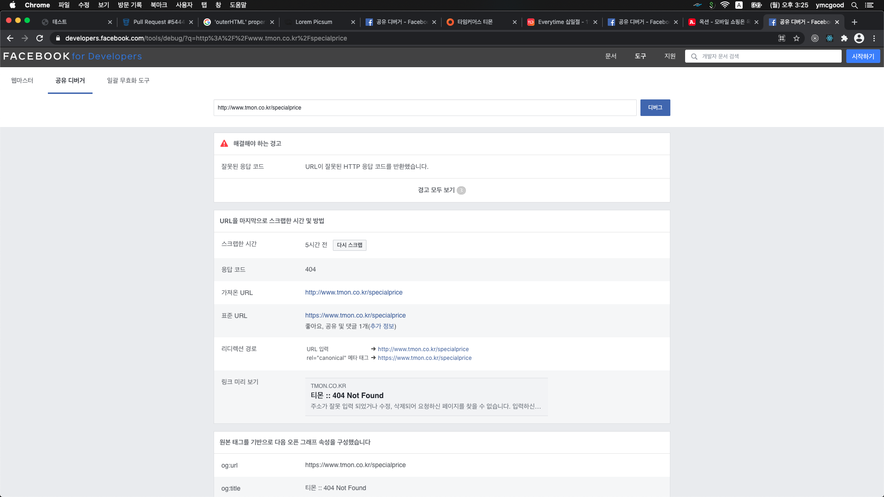Close the Pull Request #5444 tab

191,22
